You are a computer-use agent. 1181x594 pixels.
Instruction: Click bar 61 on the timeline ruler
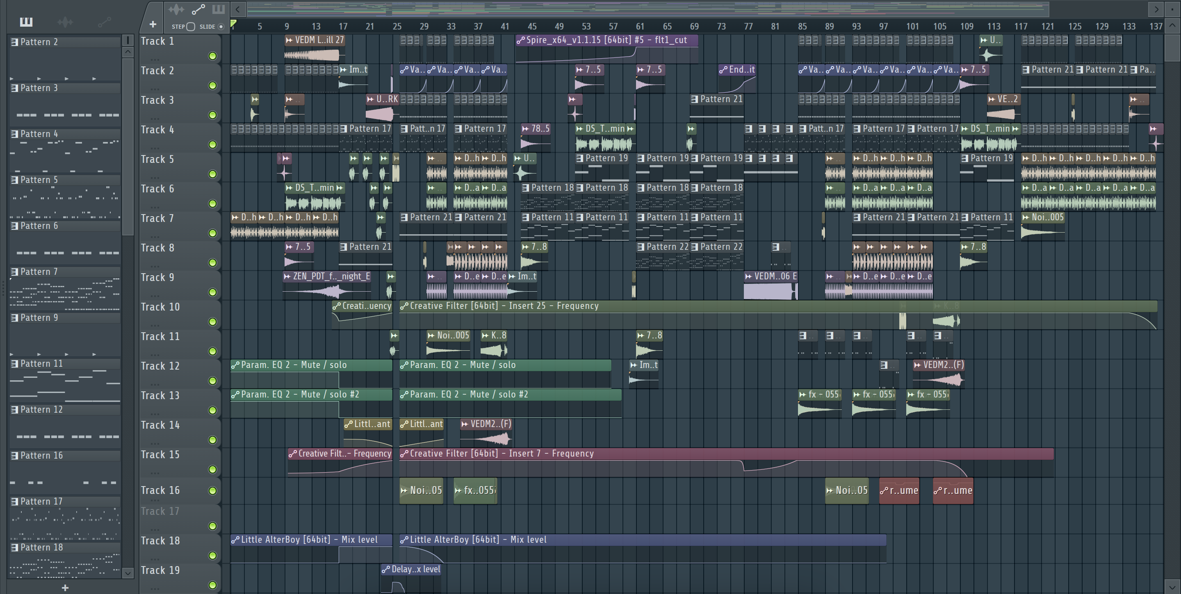[x=640, y=27]
